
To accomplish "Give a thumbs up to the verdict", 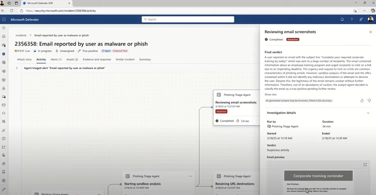I will tap(362, 101).
